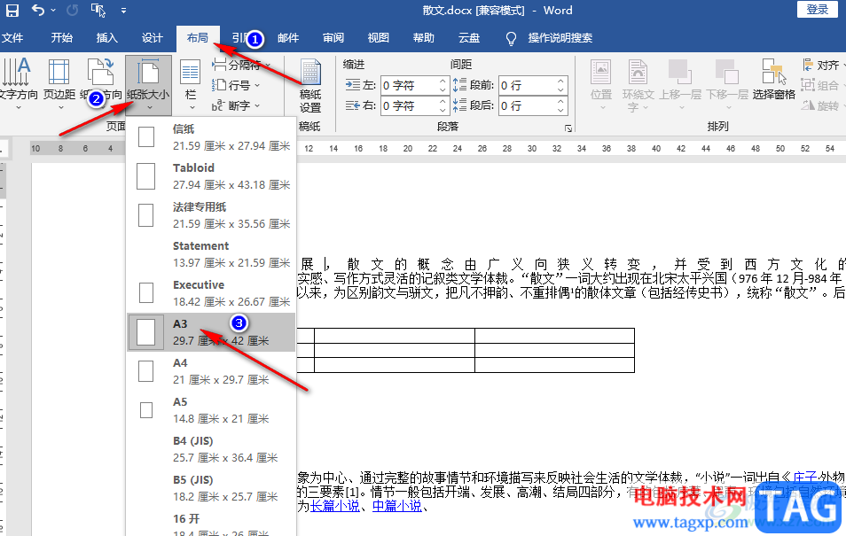Image resolution: width=846 pixels, height=536 pixels.
Task: Open 断字 hyphenation dropdown
Action: pos(236,105)
